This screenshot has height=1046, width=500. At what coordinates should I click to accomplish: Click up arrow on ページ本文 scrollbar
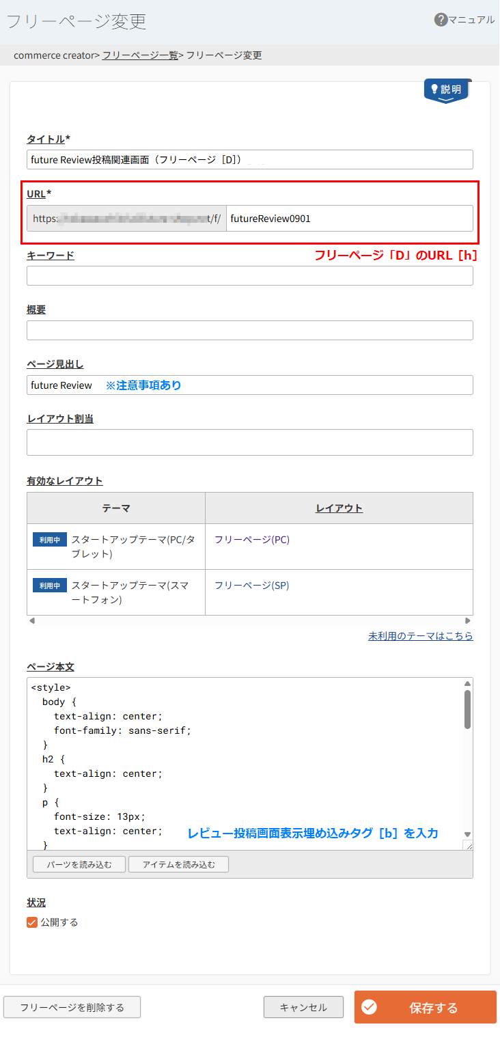tap(467, 682)
